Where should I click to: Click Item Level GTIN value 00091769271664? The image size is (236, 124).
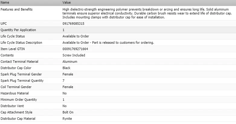[x=75, y=49]
